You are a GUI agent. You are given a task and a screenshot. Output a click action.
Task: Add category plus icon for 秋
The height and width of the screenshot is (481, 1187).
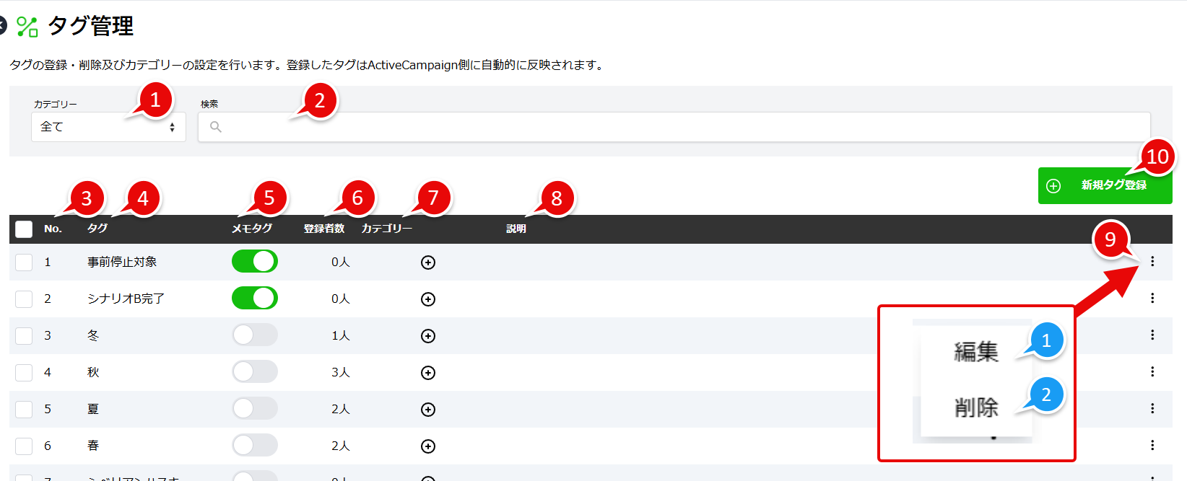pos(428,373)
